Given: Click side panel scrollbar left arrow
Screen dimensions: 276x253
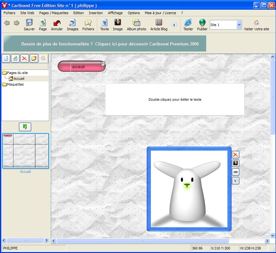Looking at the screenshot, I should (4, 240).
